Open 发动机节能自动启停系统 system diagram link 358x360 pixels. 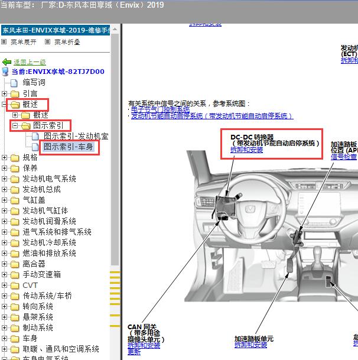point(212,116)
